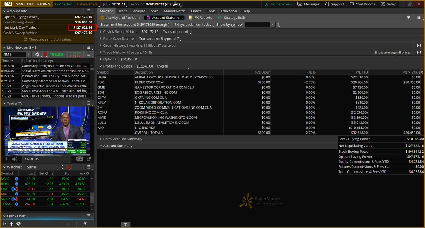Open Strategy Roller subtab

coord(232,17)
